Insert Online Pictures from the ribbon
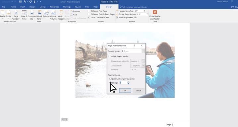Screen dimensions: 238x127 click(x=53, y=15)
